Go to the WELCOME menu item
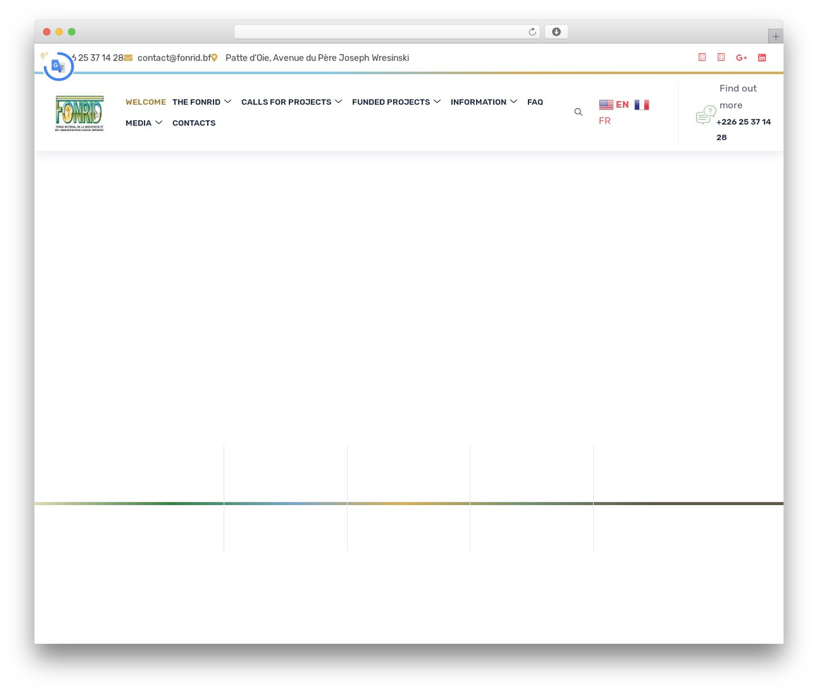818x693 pixels. click(x=146, y=102)
